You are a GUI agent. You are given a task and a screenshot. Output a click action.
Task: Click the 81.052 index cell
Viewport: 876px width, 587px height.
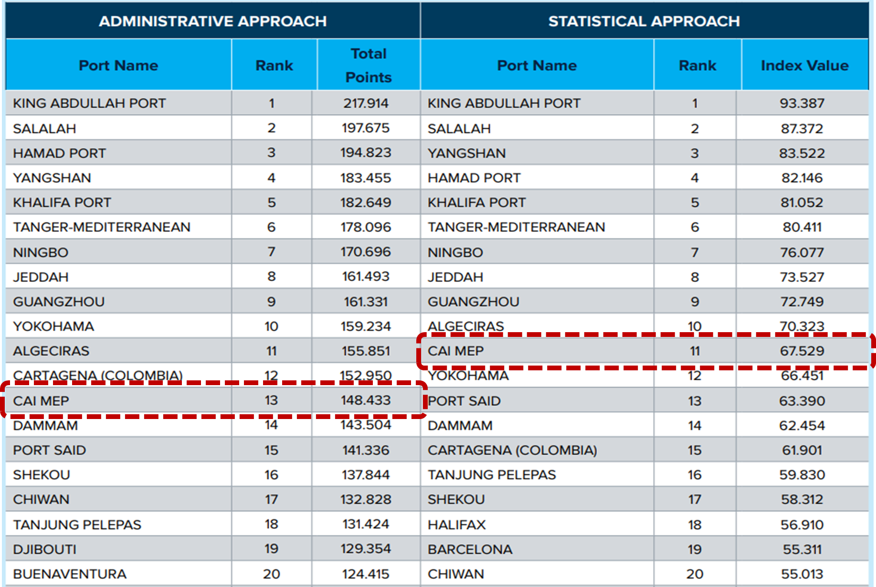pyautogui.click(x=802, y=202)
